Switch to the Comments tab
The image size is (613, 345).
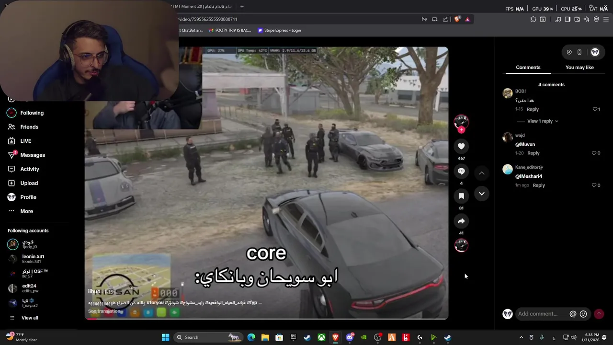click(528, 68)
